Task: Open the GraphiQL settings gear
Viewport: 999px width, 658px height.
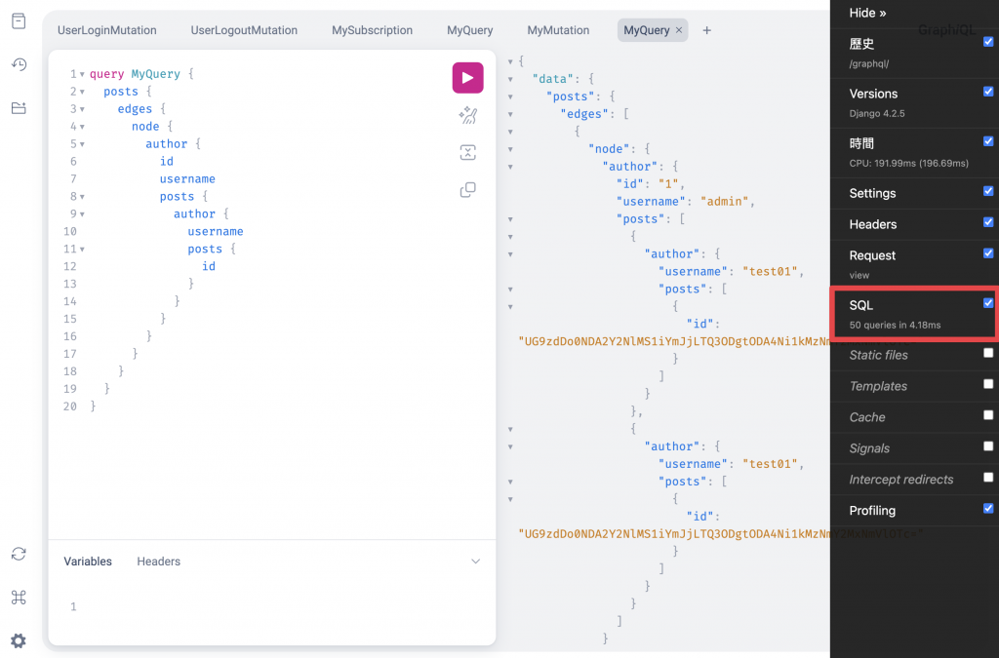Action: 19,640
